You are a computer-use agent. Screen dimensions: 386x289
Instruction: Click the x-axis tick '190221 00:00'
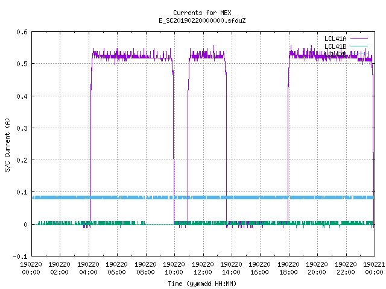click(x=374, y=268)
